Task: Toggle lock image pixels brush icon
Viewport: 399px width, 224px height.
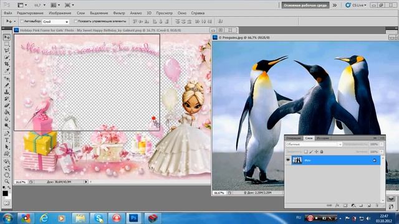Action: click(x=311, y=152)
